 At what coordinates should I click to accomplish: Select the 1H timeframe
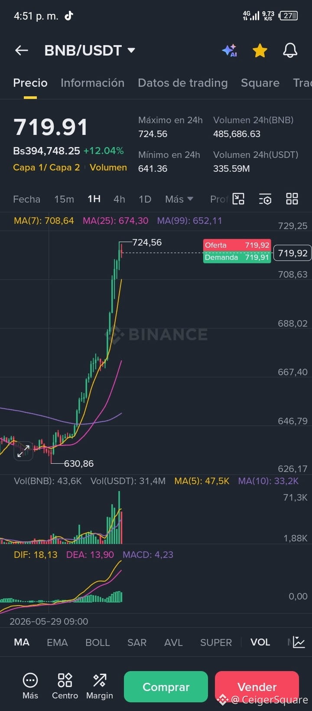94,199
